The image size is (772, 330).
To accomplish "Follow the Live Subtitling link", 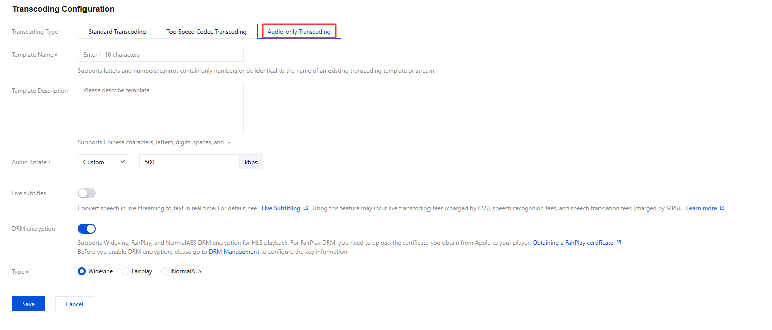I will click(281, 208).
